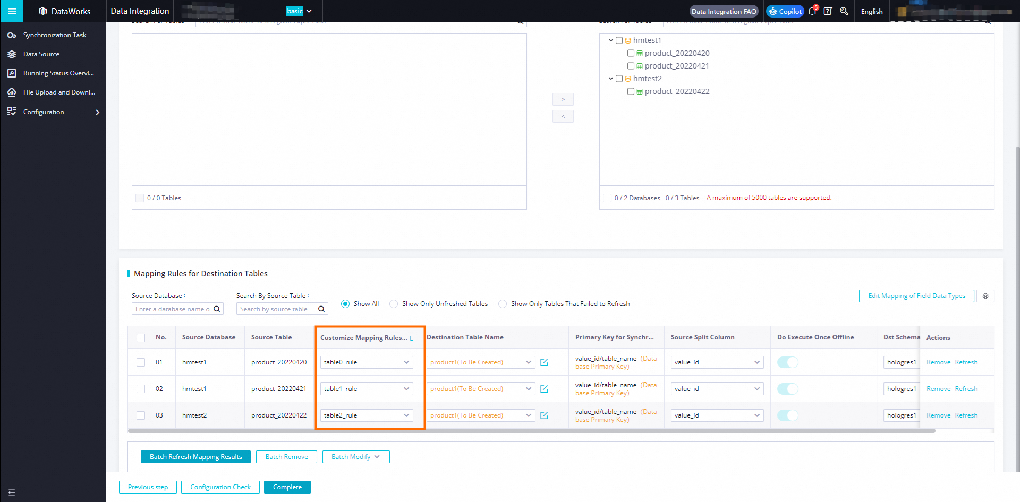The height and width of the screenshot is (502, 1020).
Task: Check the hmtest2 database checkbox
Action: [x=619, y=79]
